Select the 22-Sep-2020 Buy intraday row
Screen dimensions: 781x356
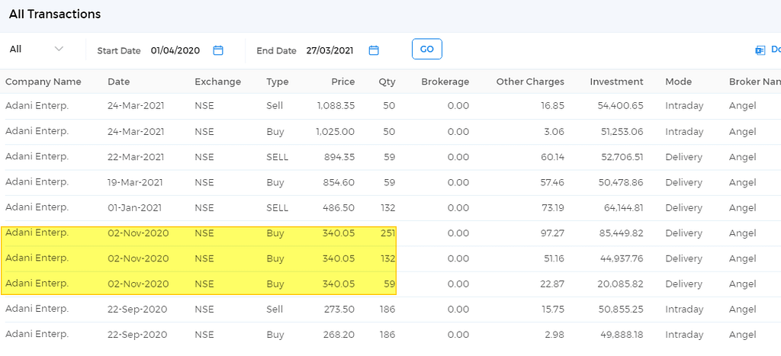tap(390, 335)
